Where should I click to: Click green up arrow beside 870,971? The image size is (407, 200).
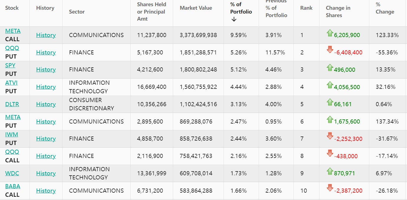(330, 171)
